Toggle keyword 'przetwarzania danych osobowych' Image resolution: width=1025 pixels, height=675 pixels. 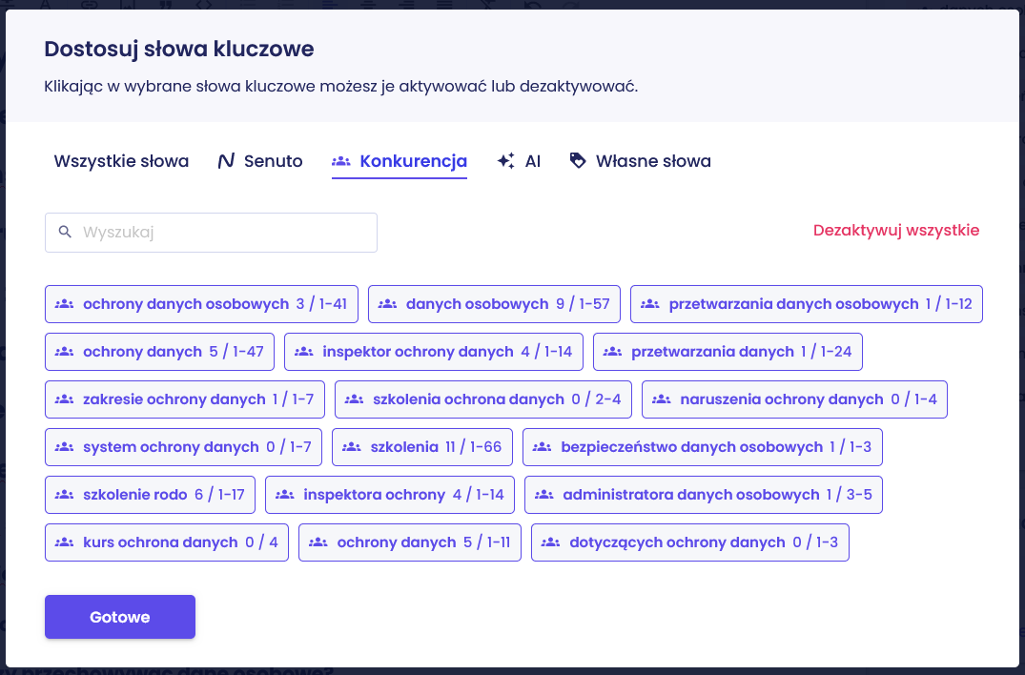(x=806, y=304)
